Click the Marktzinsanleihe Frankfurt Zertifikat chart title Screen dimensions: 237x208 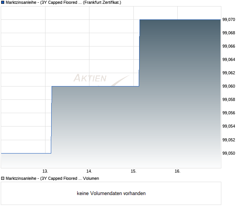tap(63, 2)
